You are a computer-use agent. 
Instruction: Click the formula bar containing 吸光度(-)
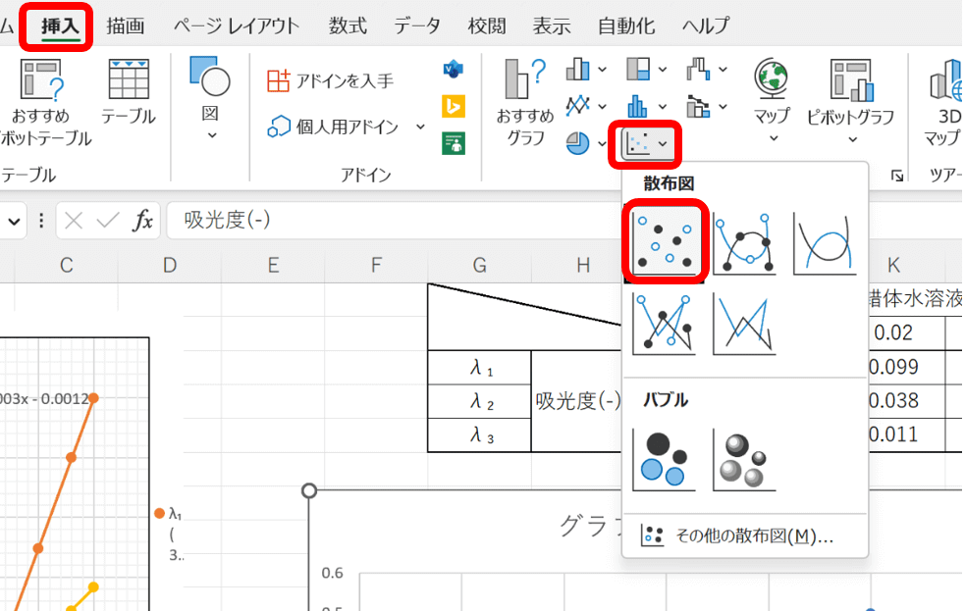[394, 220]
